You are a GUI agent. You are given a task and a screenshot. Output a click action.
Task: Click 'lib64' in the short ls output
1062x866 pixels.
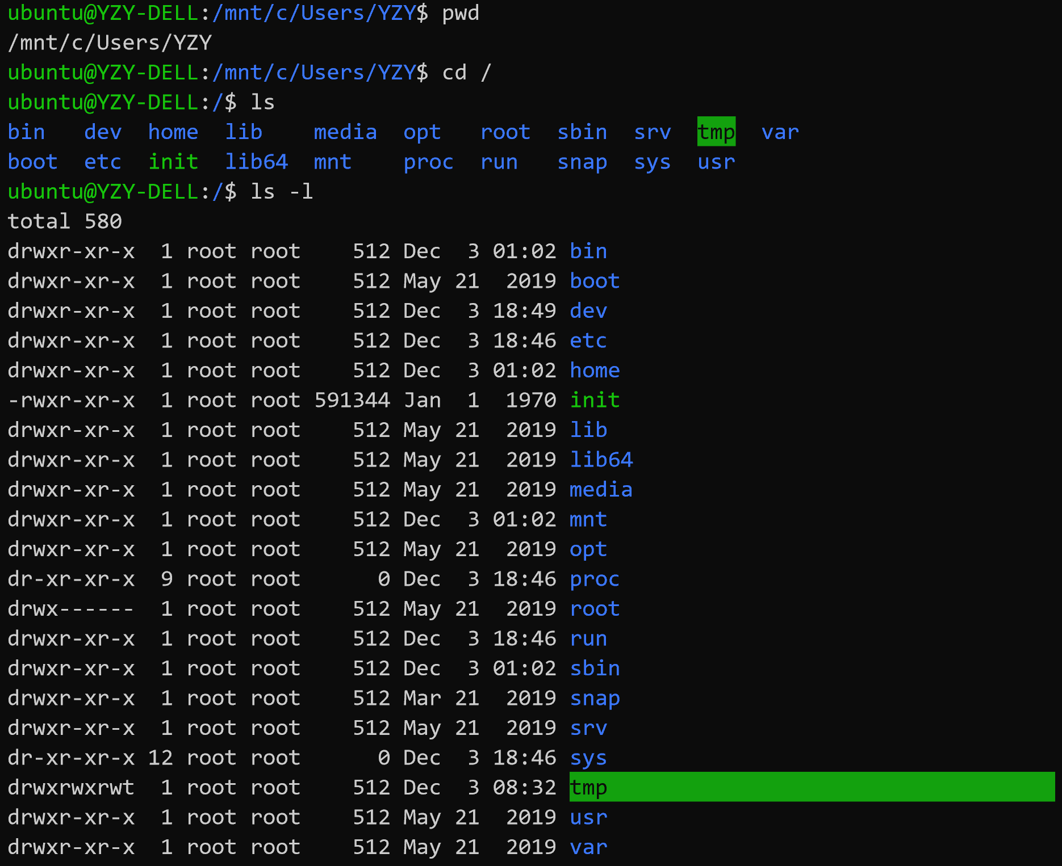pos(256,162)
